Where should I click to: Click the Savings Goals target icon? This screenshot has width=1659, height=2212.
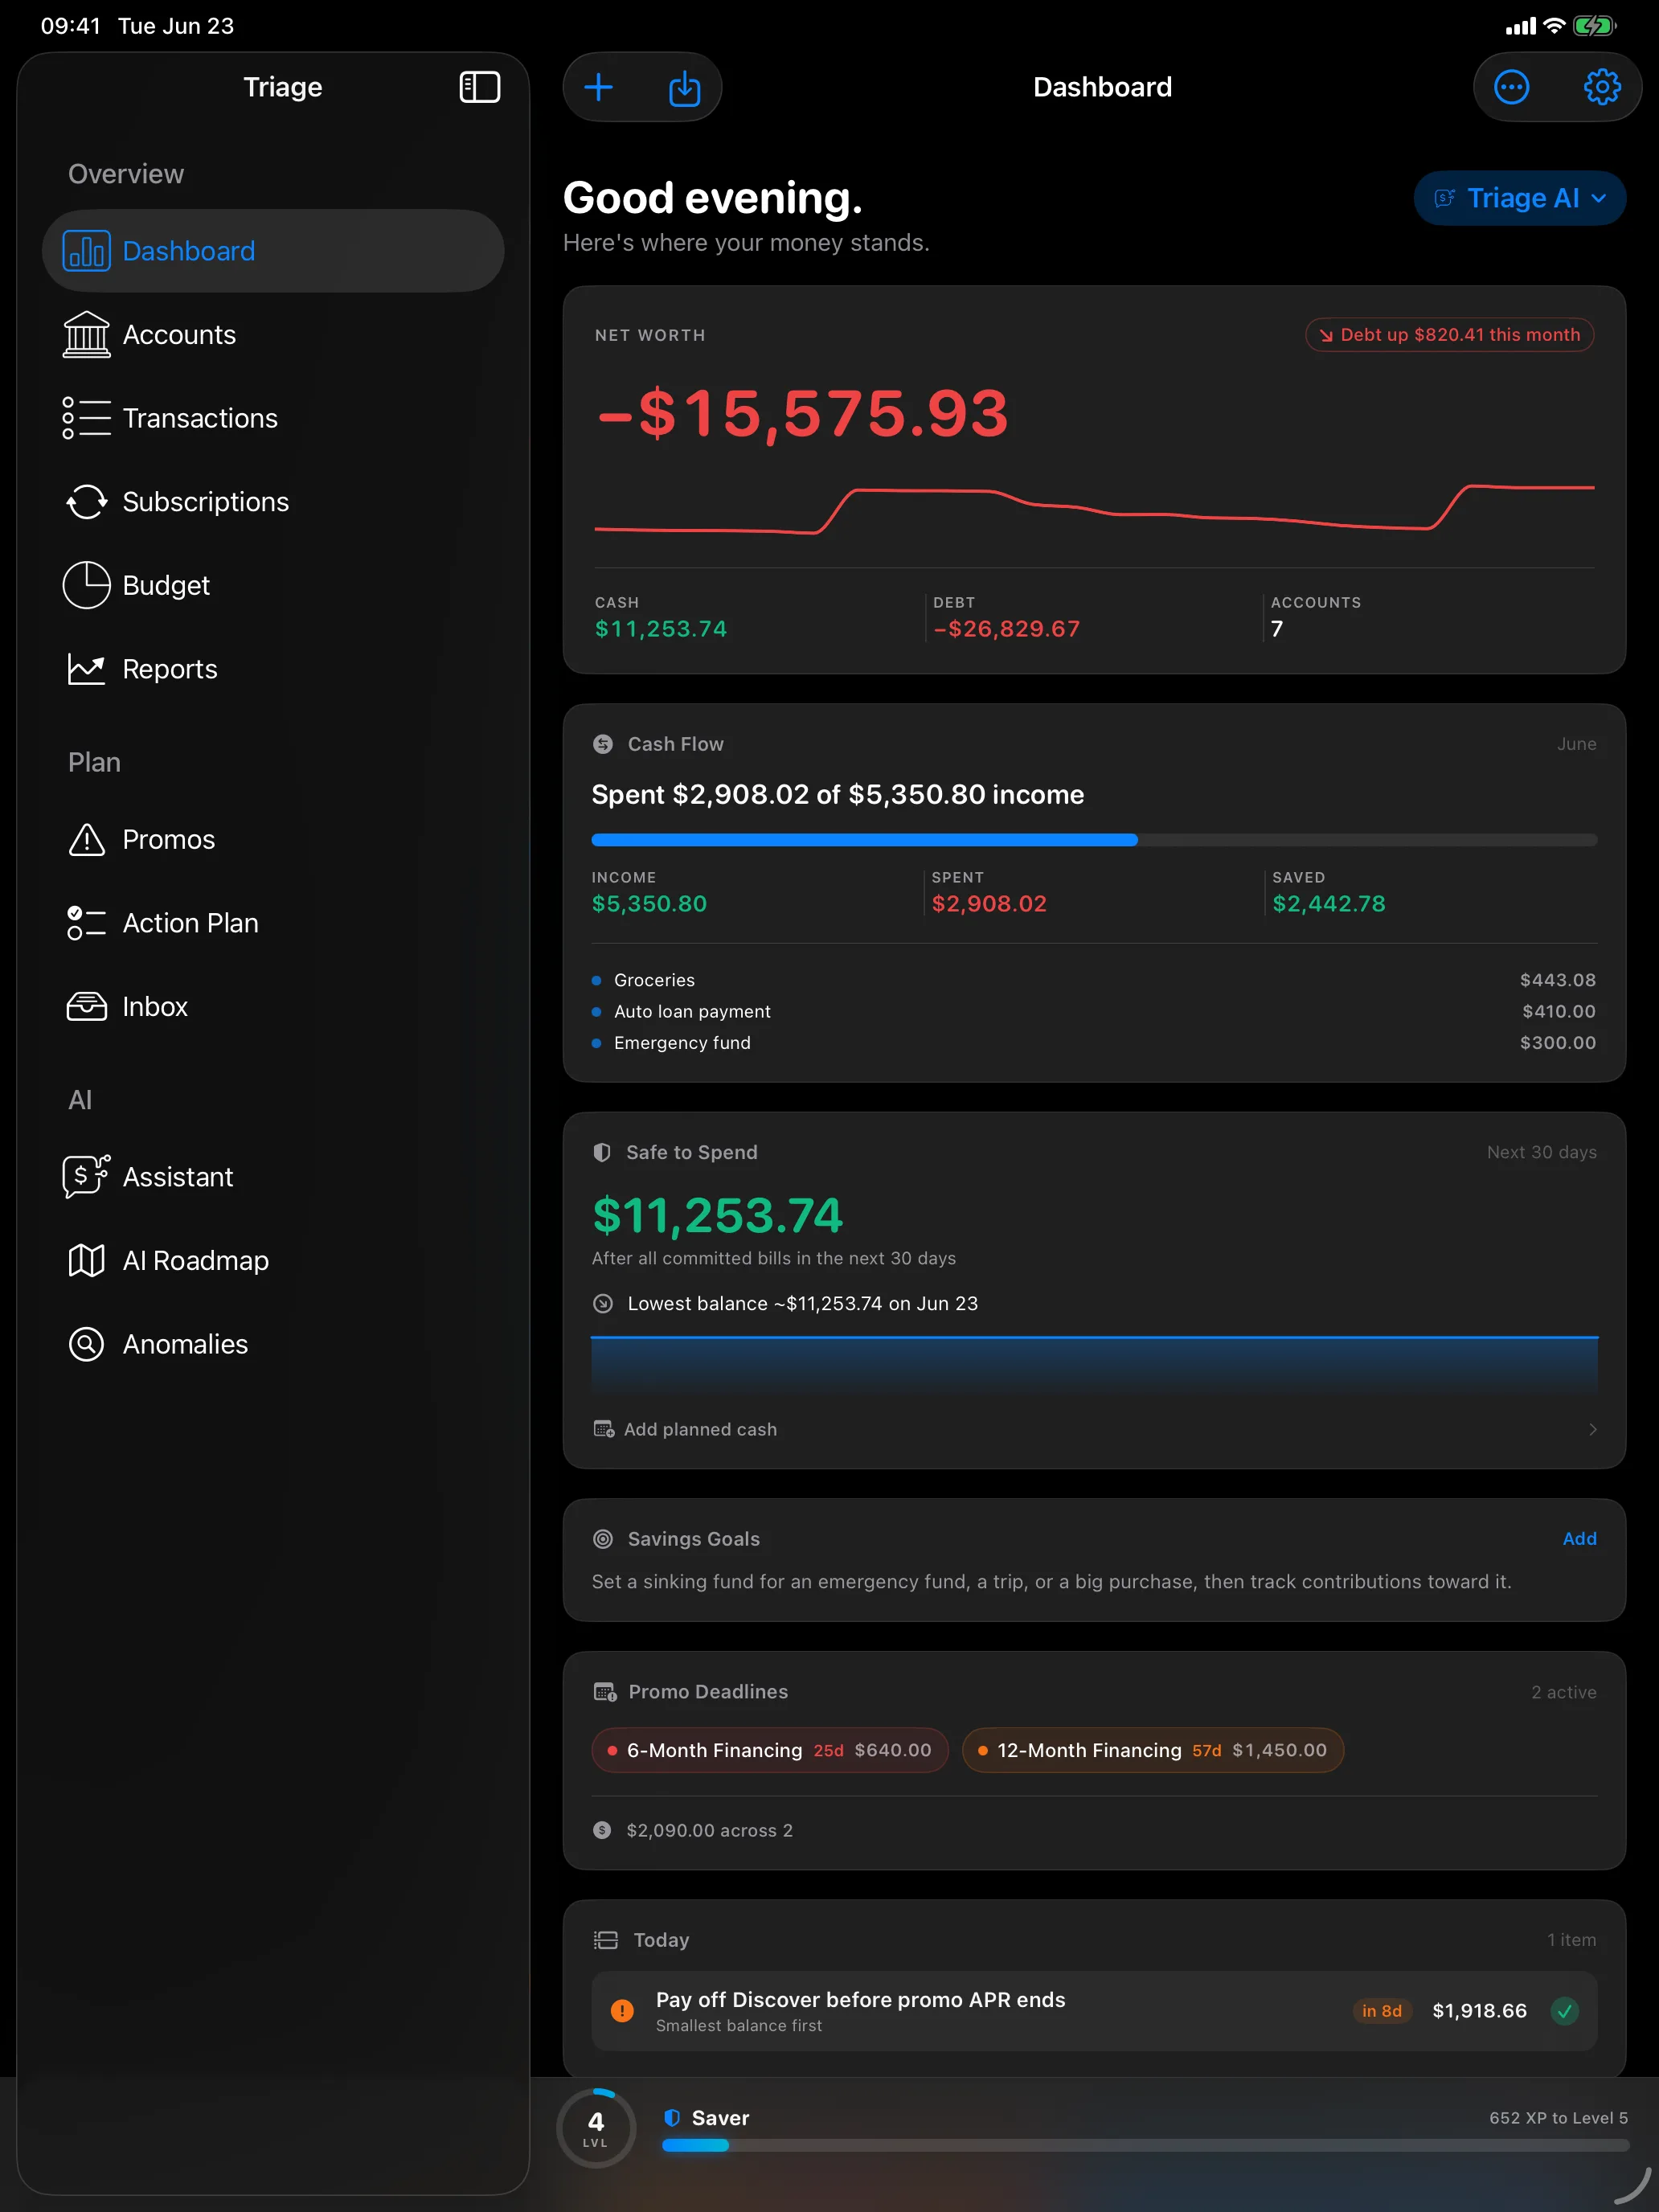(x=602, y=1539)
